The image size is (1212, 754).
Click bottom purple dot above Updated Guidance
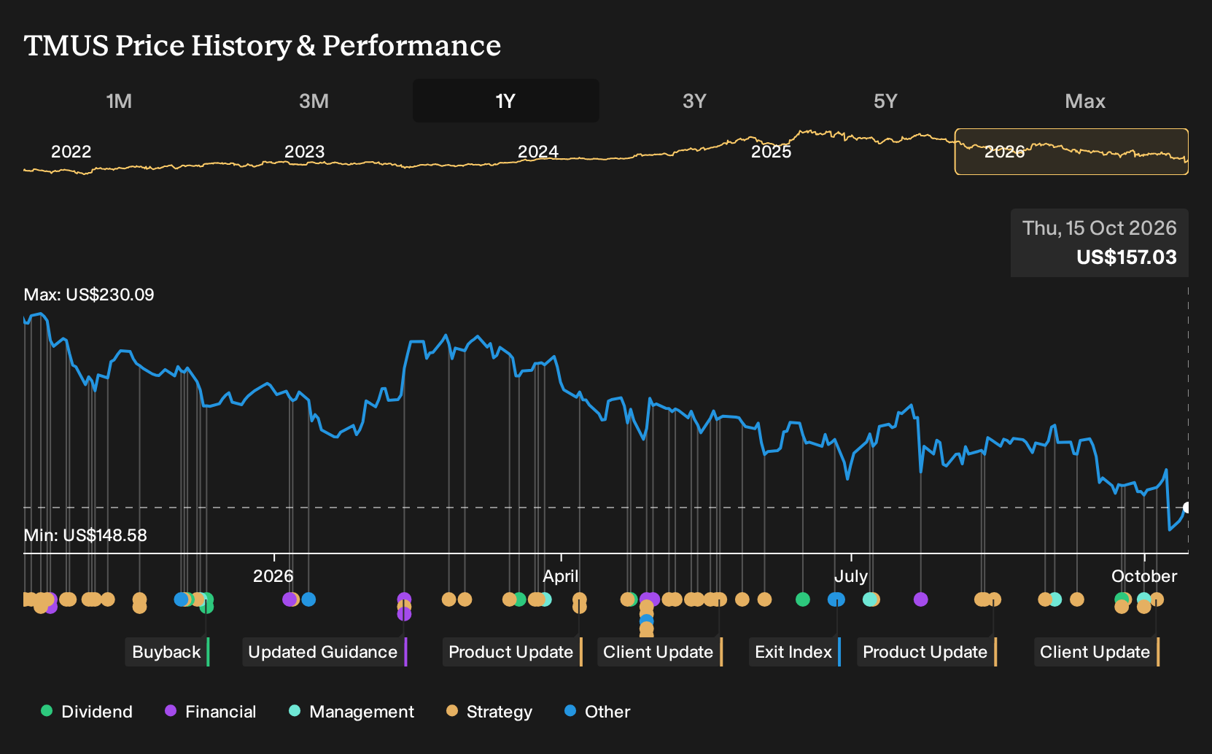[x=404, y=614]
